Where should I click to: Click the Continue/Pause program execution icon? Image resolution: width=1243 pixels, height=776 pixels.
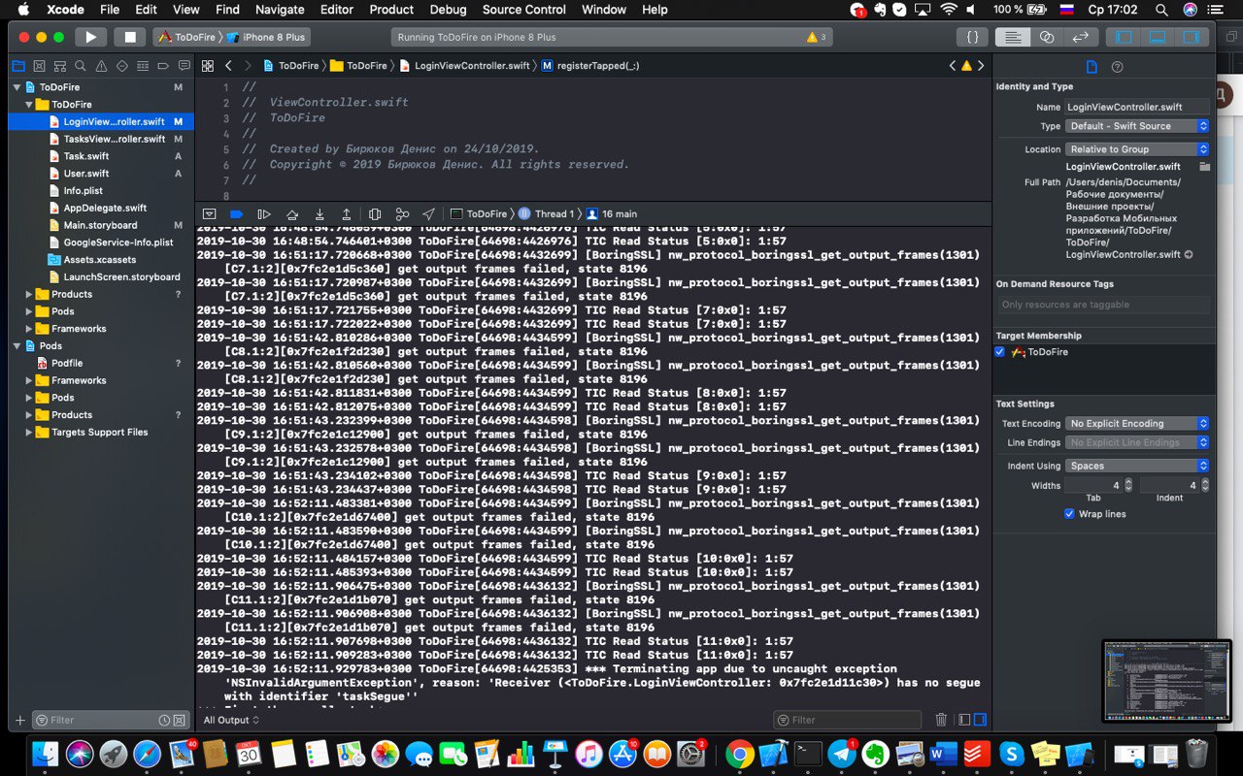click(x=263, y=213)
